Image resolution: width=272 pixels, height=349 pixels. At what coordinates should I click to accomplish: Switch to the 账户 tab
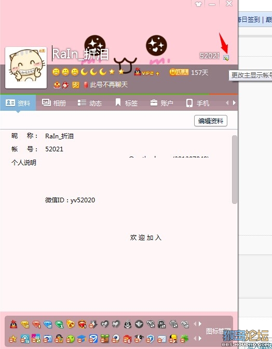tap(161, 103)
